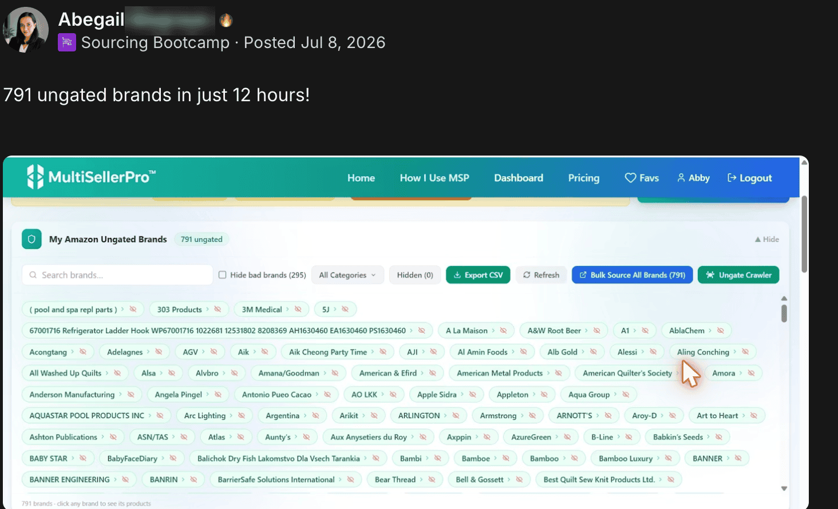Click Bulk Source All Brands (791)
This screenshot has width=838, height=509.
(x=633, y=275)
